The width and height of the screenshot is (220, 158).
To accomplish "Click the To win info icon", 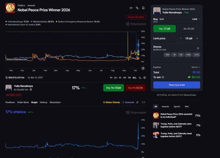I will pyautogui.click(x=163, y=77).
